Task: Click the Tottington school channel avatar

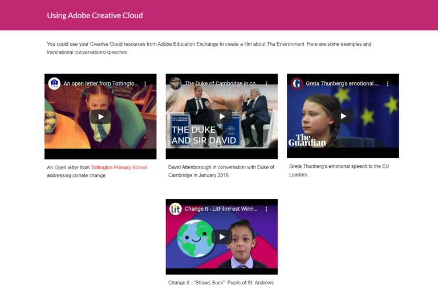Action: tap(55, 83)
